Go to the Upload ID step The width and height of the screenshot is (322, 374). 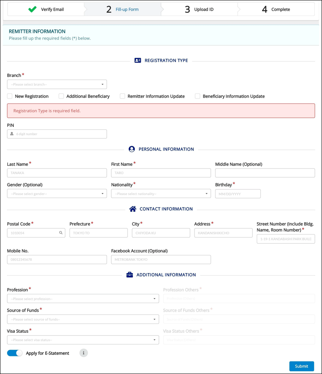[199, 9]
